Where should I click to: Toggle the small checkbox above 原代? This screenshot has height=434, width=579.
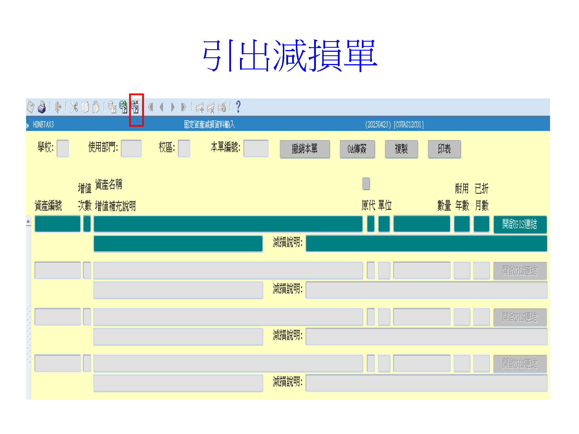click(366, 184)
